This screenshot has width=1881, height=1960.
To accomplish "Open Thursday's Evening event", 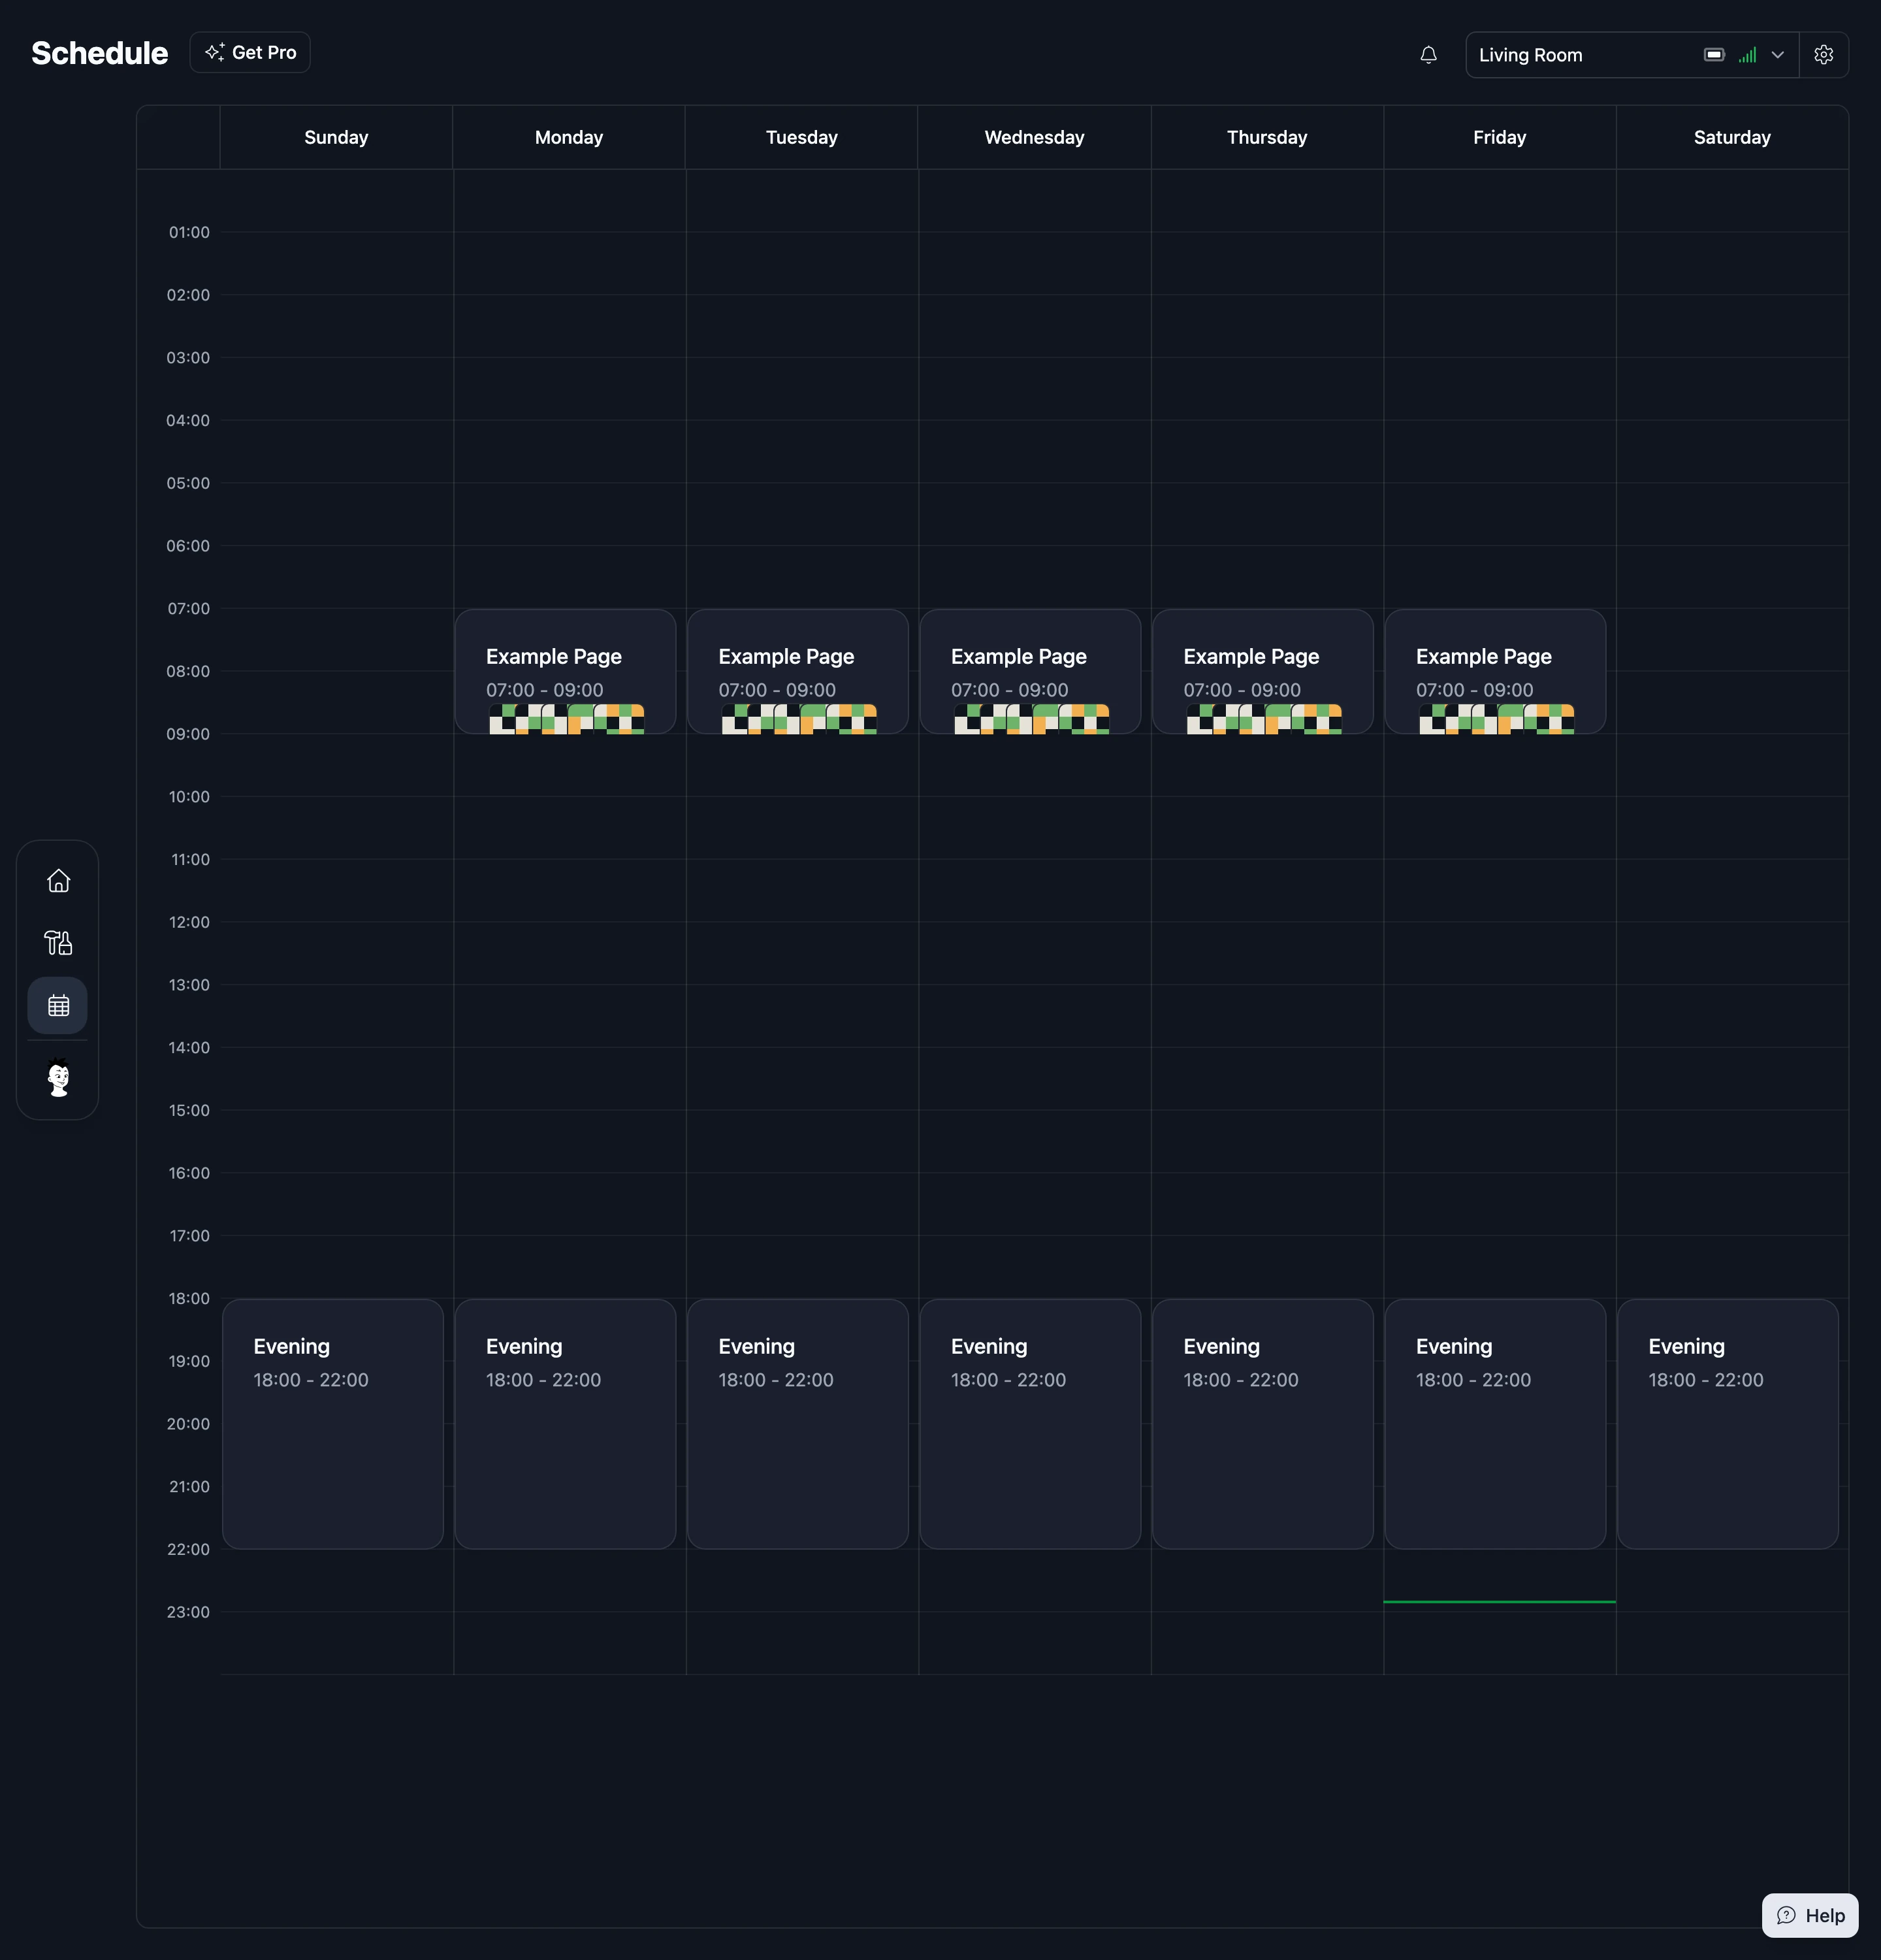I will point(1262,1424).
